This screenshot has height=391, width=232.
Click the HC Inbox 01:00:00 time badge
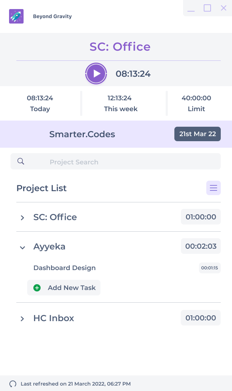pos(201,318)
